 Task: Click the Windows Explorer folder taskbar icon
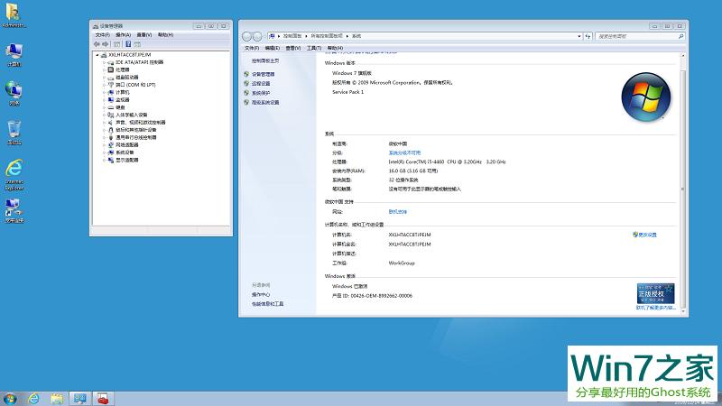tap(57, 399)
